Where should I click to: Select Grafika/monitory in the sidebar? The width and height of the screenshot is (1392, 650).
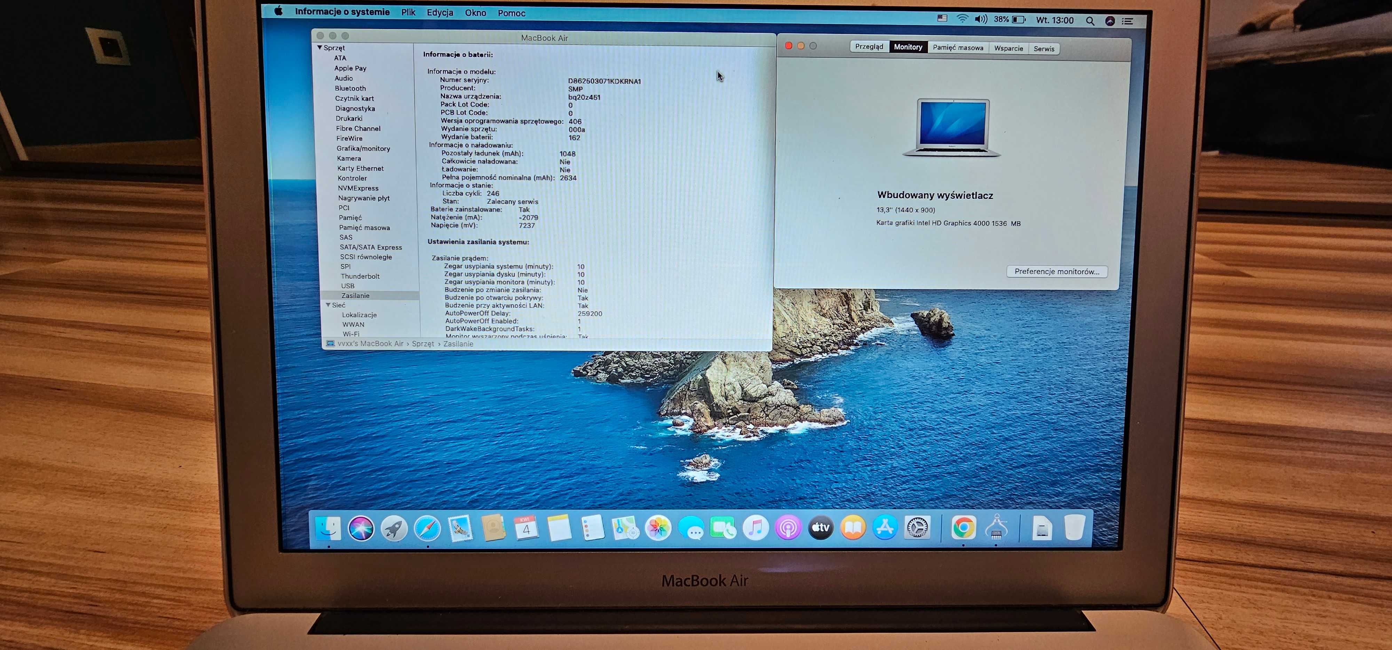pyautogui.click(x=363, y=148)
